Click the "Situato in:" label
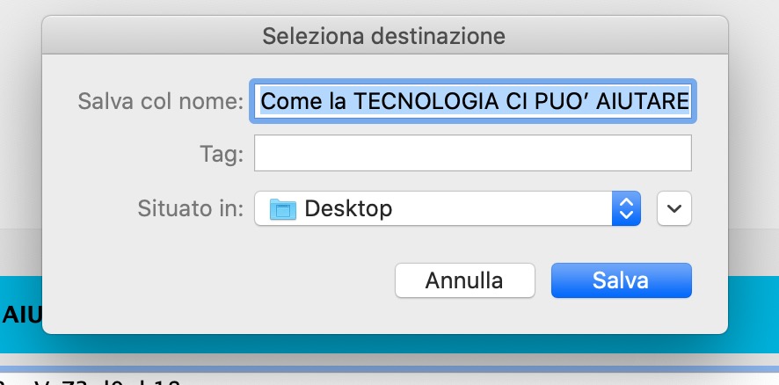Viewport: 779px width, 385px height. click(190, 208)
